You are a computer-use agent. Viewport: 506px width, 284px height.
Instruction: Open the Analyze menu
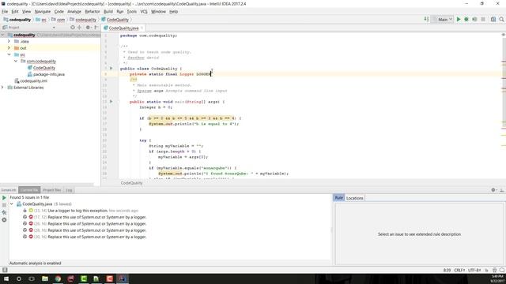pyautogui.click(x=74, y=12)
